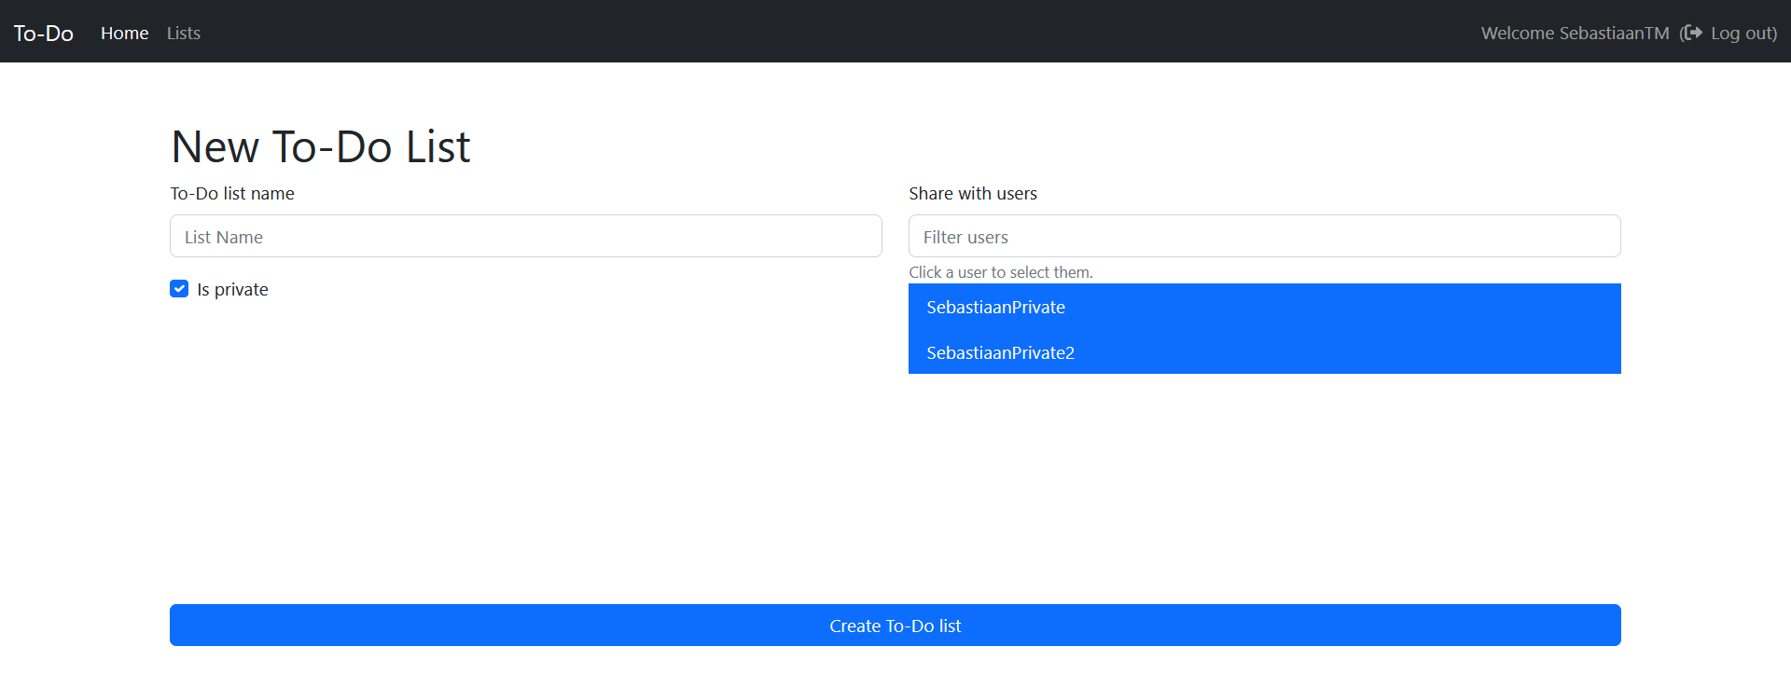Go to the Home nav item

pyautogui.click(x=125, y=33)
